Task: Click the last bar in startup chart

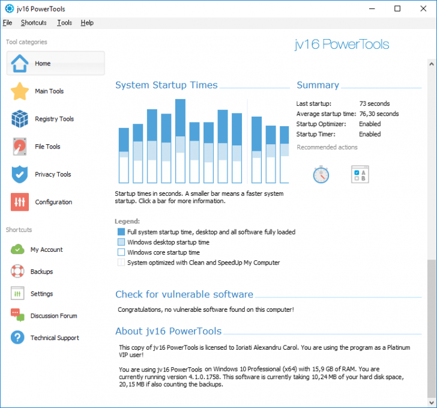Action: [285, 154]
